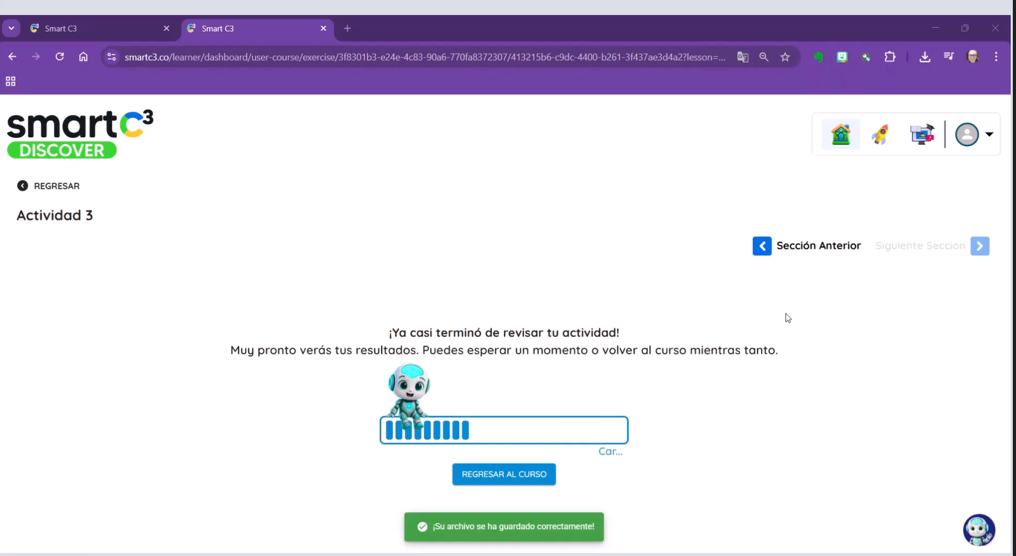Screen dimensions: 1016x556
Task: Open the browser downloads icon
Action: 924,57
